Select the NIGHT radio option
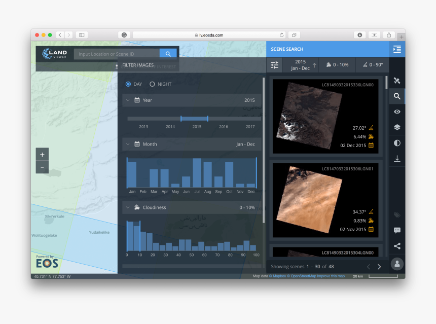Viewport: 436px width, 324px height. click(x=152, y=84)
